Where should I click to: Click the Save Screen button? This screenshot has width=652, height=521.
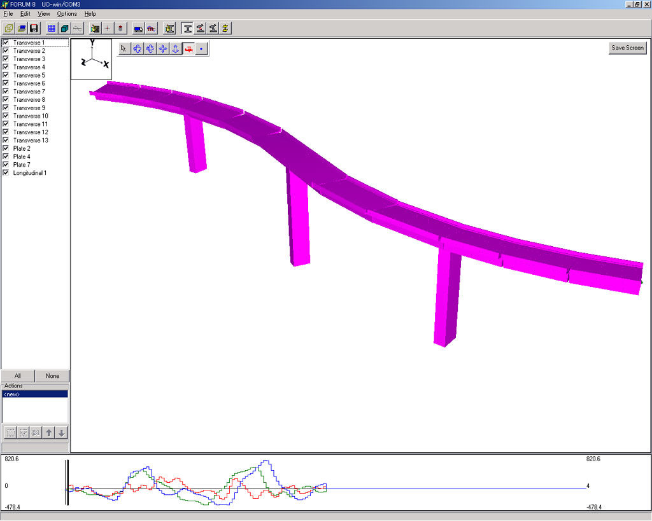(x=627, y=48)
